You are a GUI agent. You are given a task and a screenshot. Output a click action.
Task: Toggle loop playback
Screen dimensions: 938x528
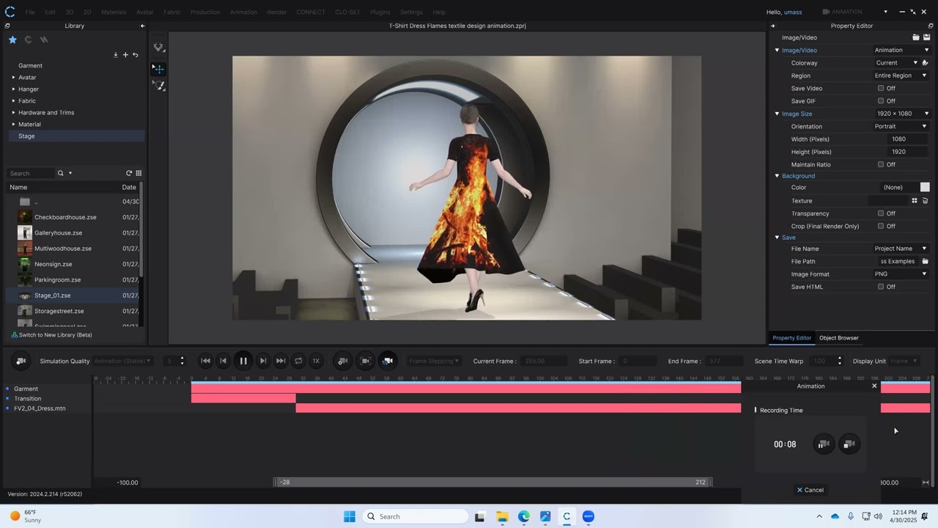298,361
